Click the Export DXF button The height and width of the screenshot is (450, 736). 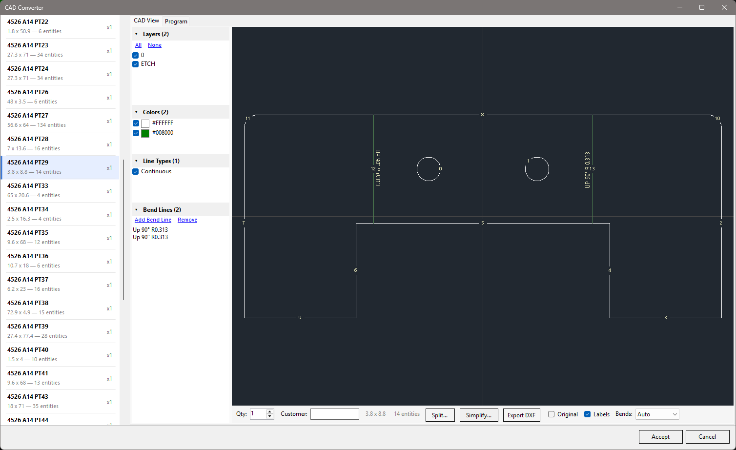(x=521, y=415)
